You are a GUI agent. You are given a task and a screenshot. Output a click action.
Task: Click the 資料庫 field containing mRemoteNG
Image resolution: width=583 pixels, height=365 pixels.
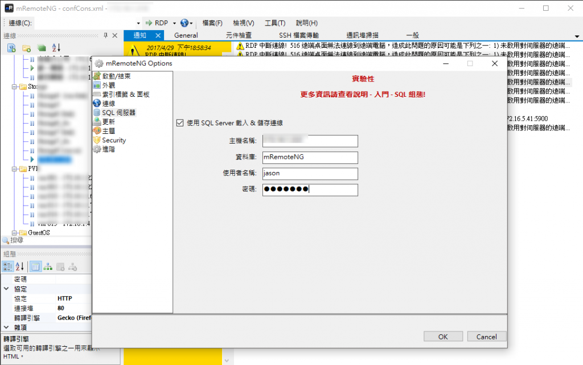(310, 157)
